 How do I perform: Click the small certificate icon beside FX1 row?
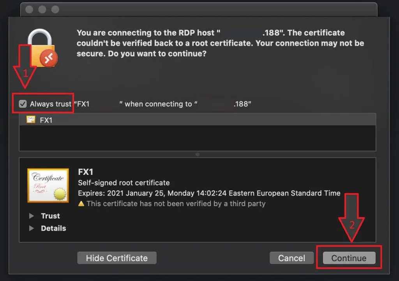point(31,119)
